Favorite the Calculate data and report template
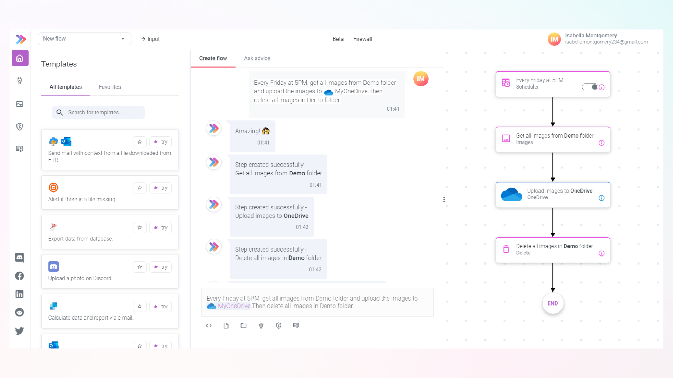Viewport: 673px width, 378px height. point(140,307)
